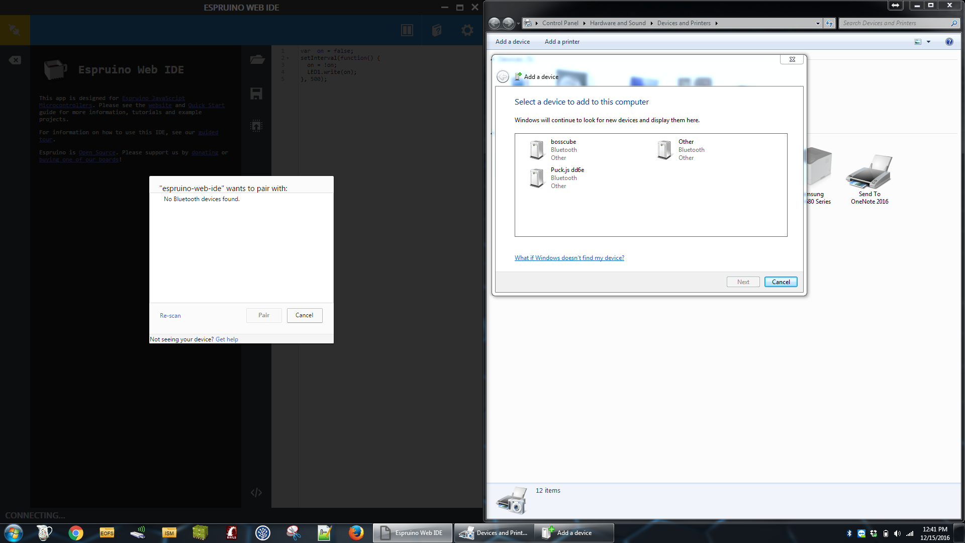Open the Get help link

(227, 339)
